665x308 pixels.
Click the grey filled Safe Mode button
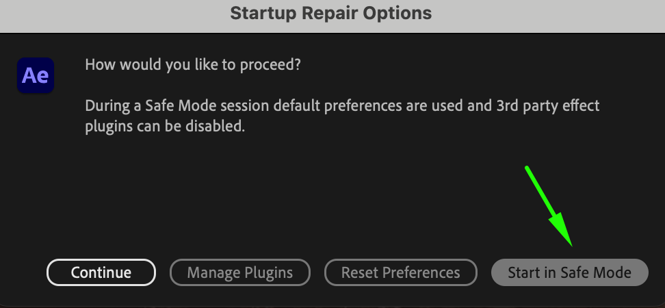click(569, 272)
